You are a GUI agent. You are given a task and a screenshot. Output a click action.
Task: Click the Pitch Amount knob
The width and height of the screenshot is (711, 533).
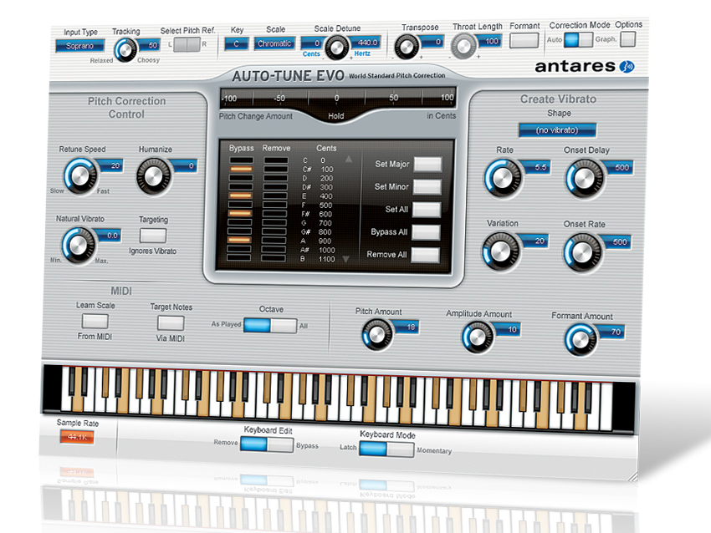pyautogui.click(x=376, y=334)
